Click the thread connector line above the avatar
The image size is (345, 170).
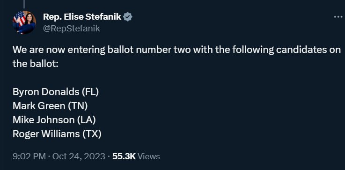point(24,4)
